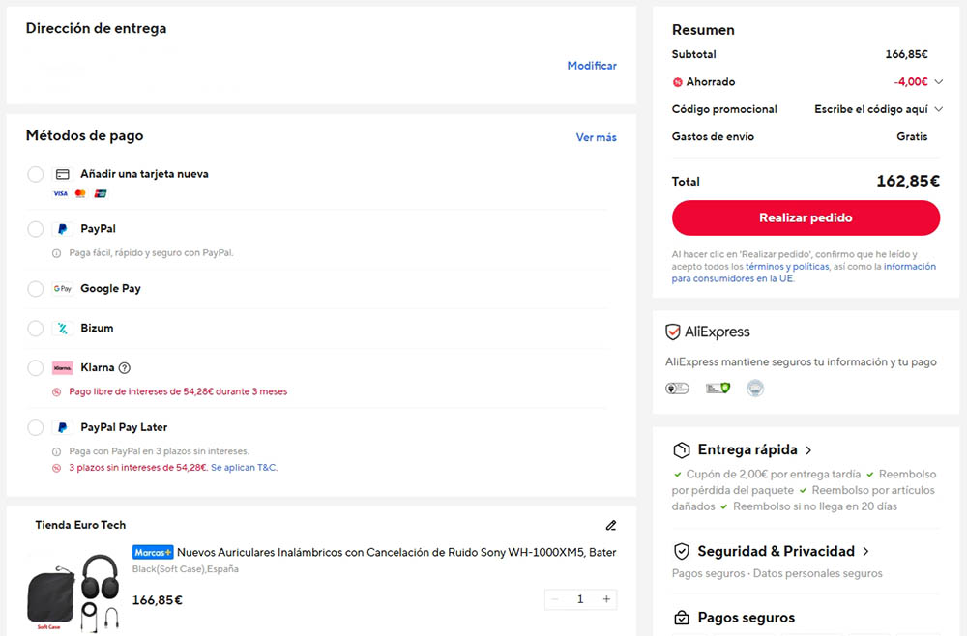Open 'términos y políticas' link
Viewport: 967px width, 636px height.
[x=787, y=266]
